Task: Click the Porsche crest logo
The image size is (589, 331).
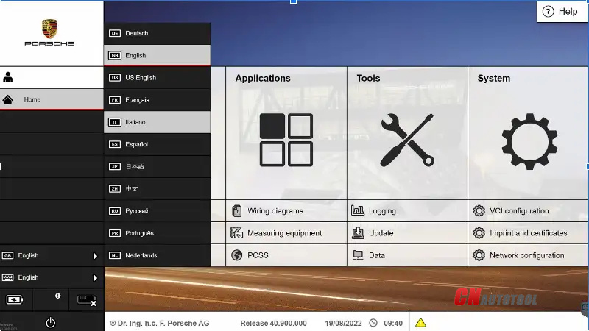Action: pos(49,29)
